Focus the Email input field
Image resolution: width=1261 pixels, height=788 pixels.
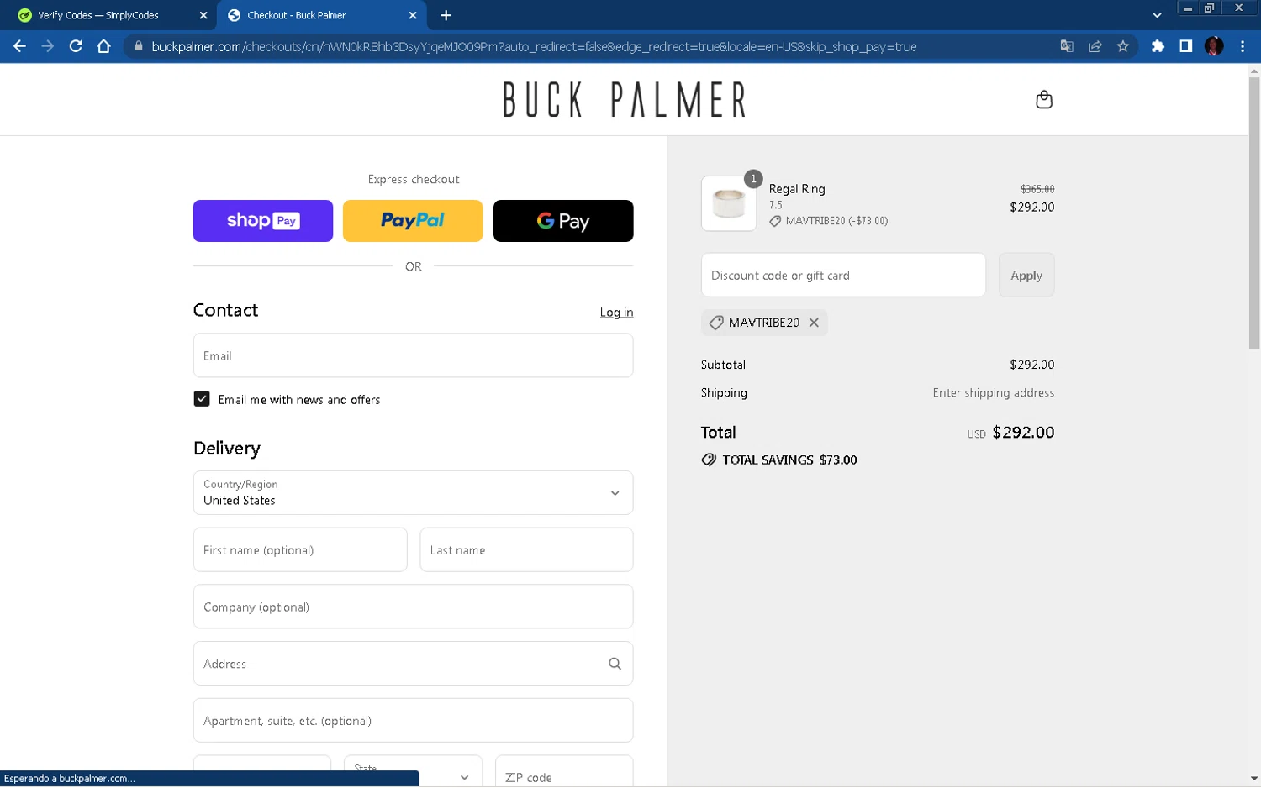coord(413,355)
